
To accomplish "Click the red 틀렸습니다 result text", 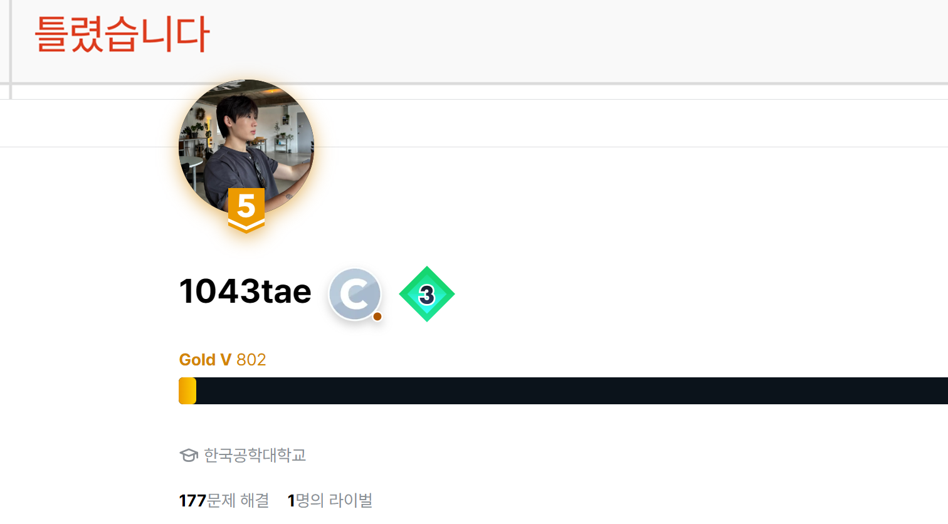I will point(122,34).
